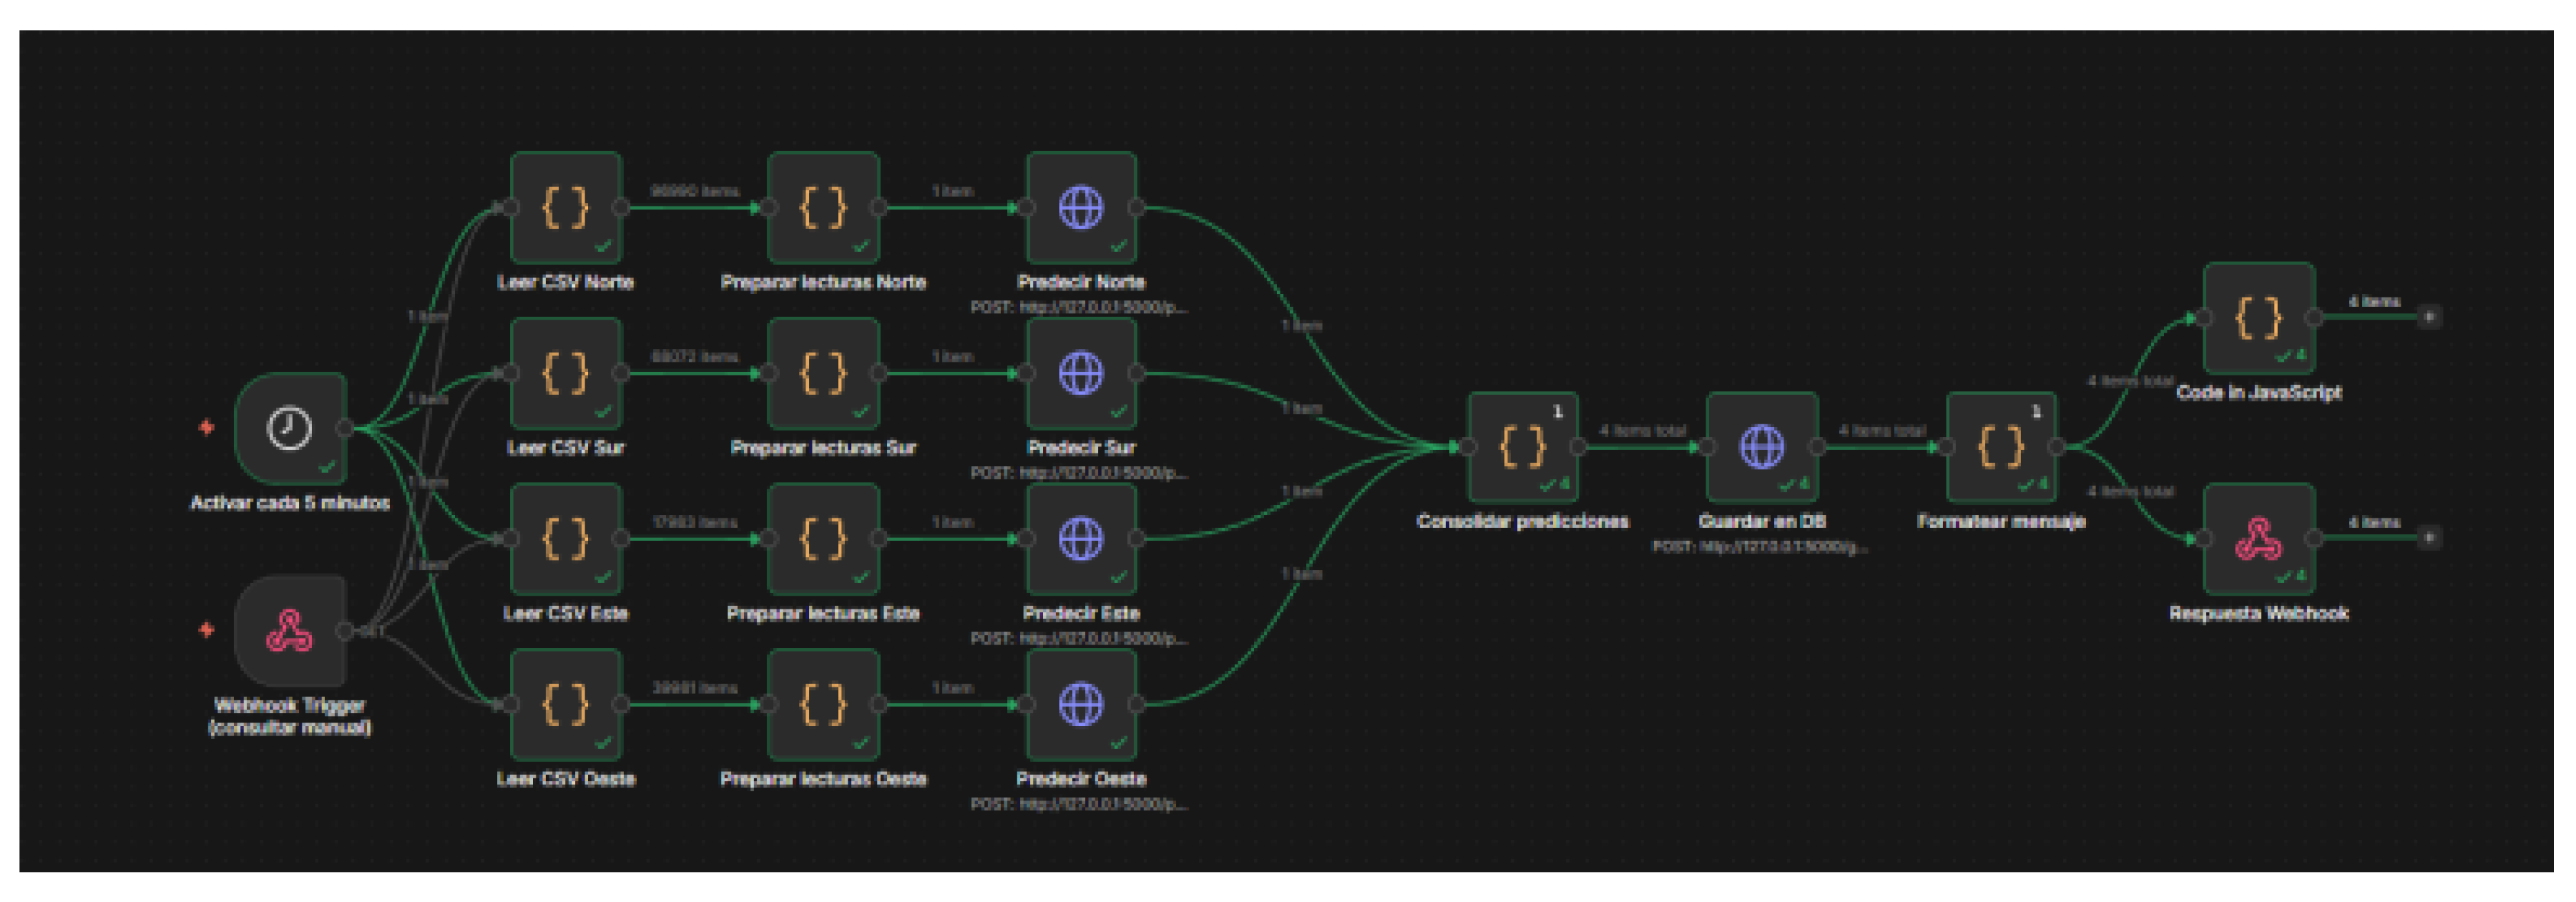
Task: Click the Leer CSV Oeste node
Action: tap(566, 705)
